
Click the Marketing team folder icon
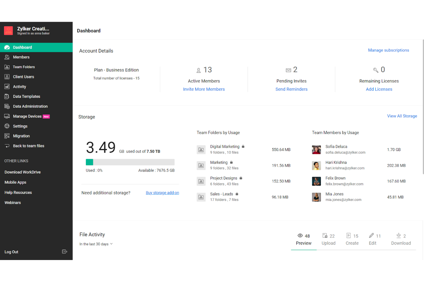pyautogui.click(x=201, y=165)
